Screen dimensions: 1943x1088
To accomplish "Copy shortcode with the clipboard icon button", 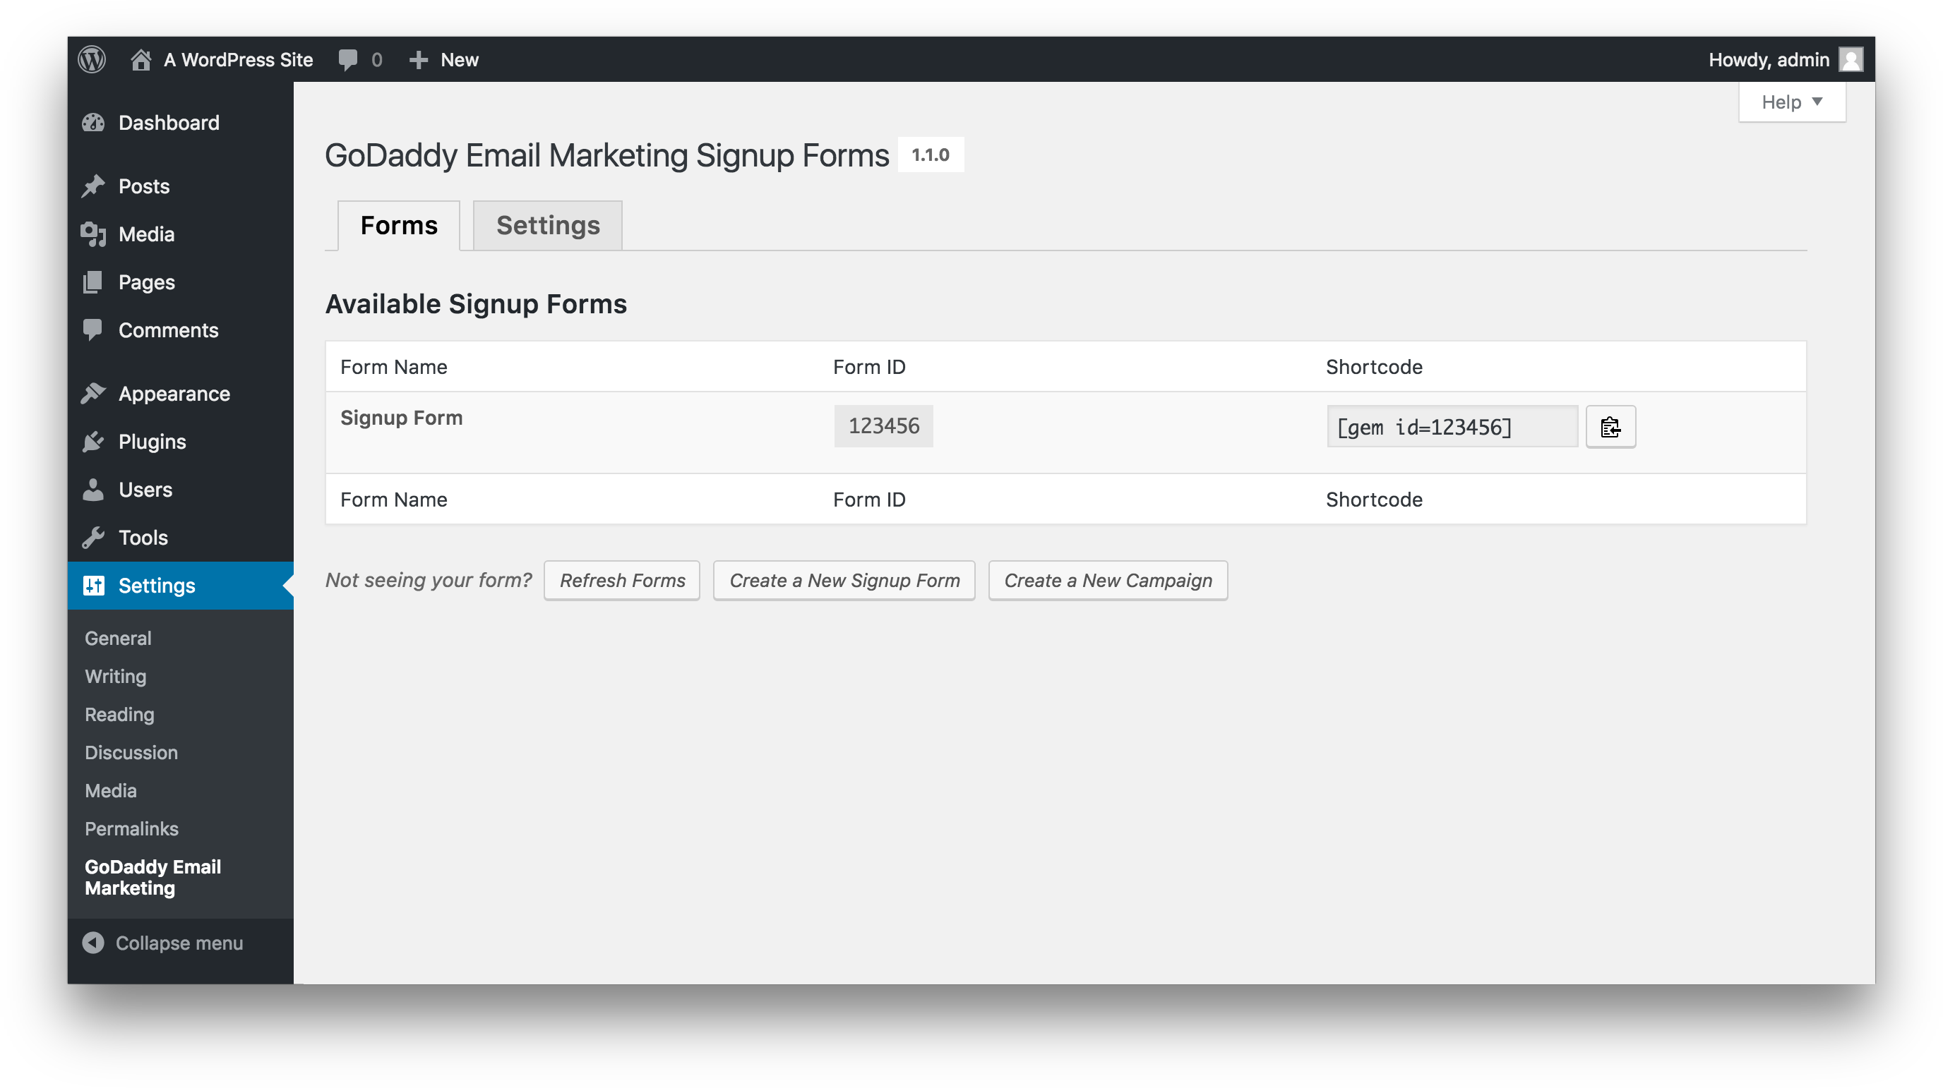I will coord(1610,427).
